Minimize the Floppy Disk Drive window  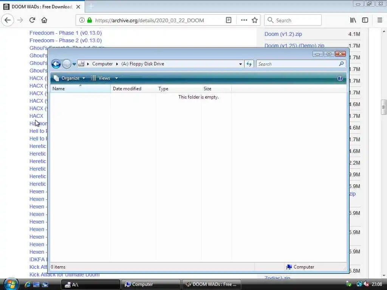[317, 54]
